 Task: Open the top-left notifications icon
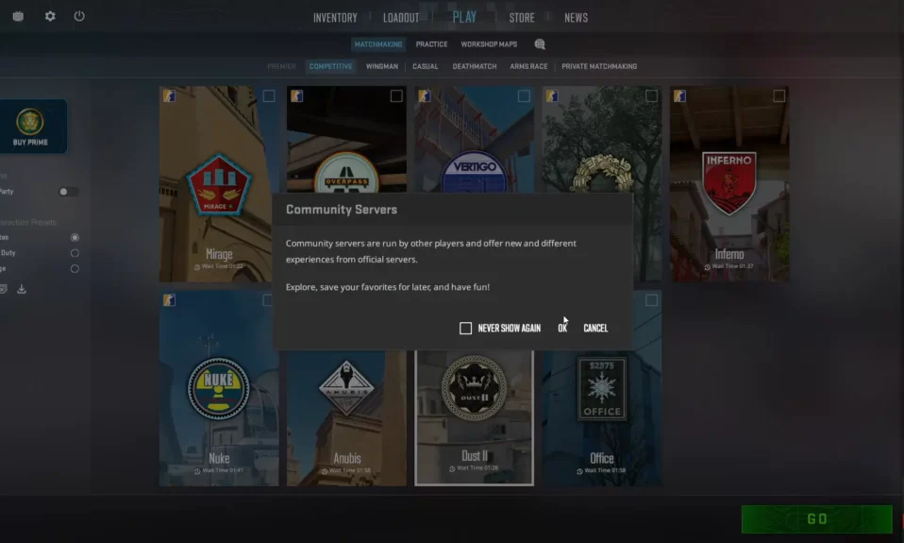18,16
